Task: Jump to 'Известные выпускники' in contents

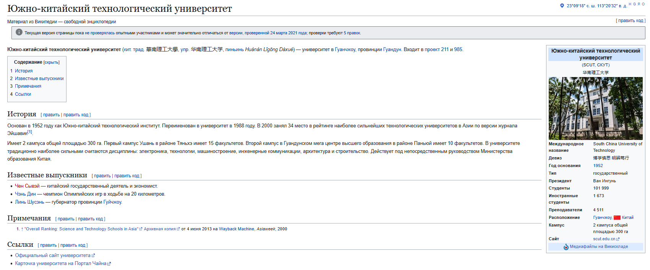Action: tap(39, 79)
